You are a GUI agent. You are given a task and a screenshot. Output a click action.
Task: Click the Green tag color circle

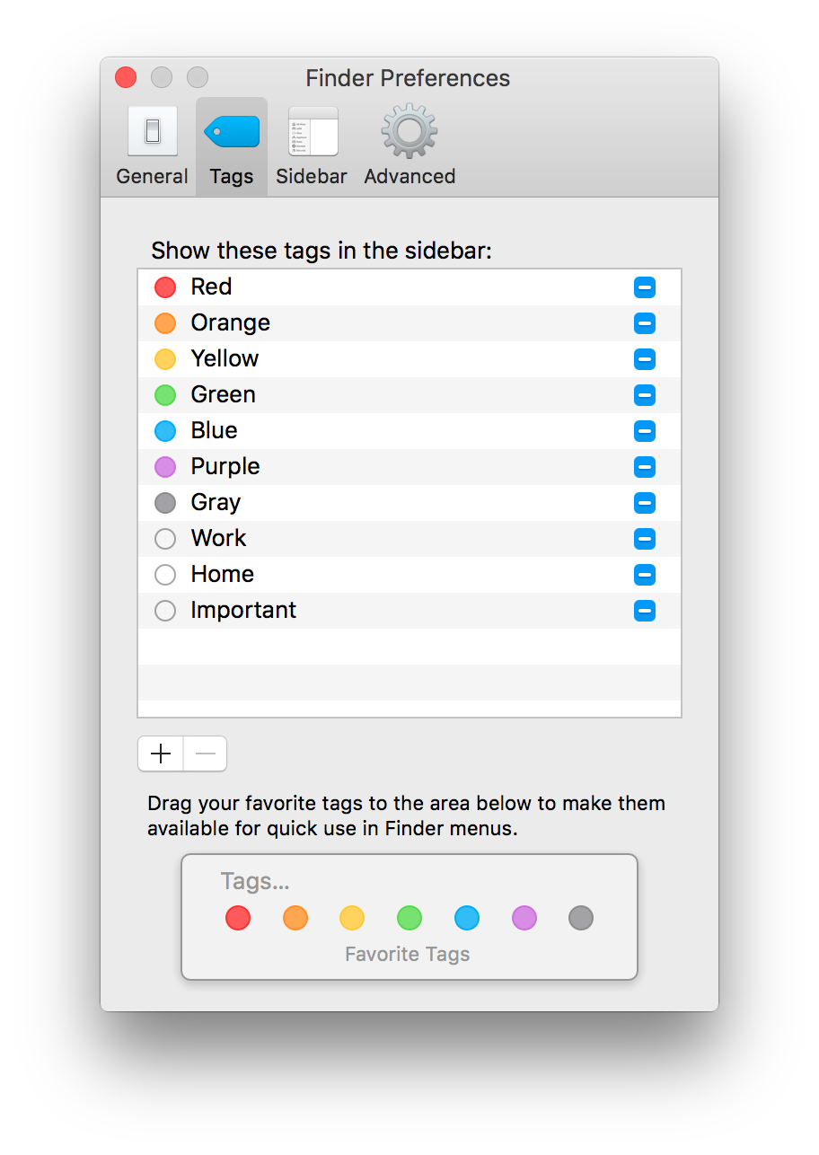click(x=165, y=394)
